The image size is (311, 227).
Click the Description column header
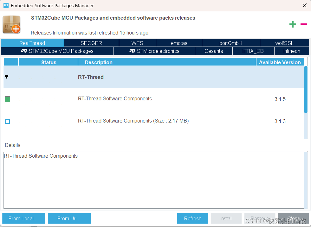point(167,62)
